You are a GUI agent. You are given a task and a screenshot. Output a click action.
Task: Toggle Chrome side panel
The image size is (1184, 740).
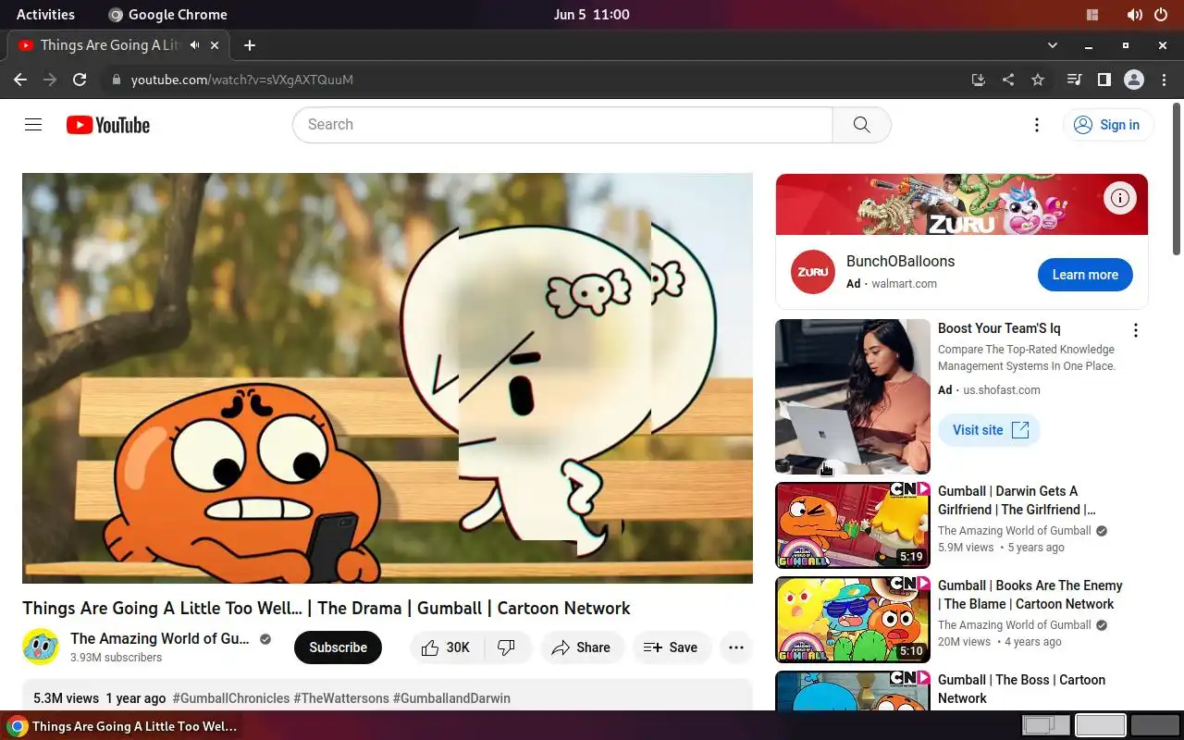pyautogui.click(x=1104, y=80)
